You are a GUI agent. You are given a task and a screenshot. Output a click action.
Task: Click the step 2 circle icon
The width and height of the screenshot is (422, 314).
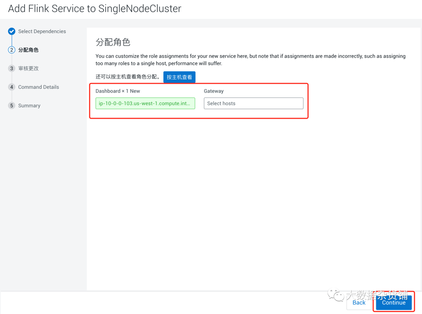coord(12,50)
